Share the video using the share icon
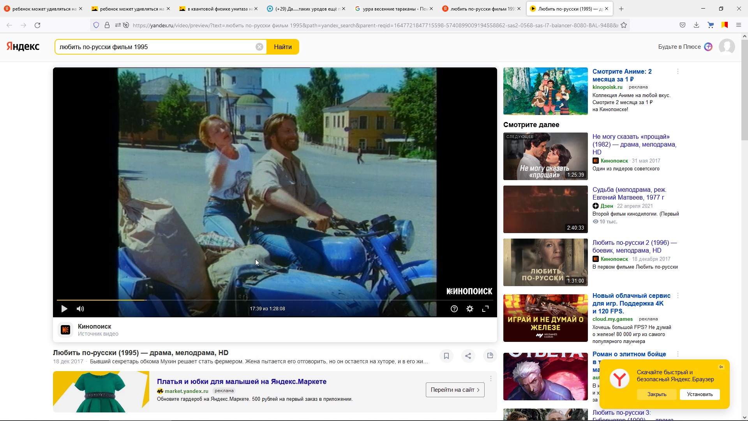This screenshot has height=421, width=748. pos(468,356)
